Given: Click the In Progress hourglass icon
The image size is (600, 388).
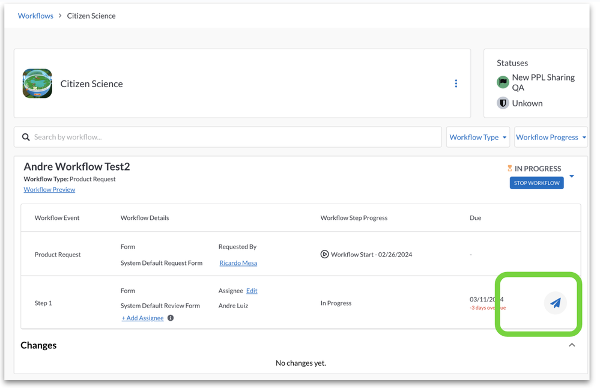Looking at the screenshot, I should tap(509, 169).
